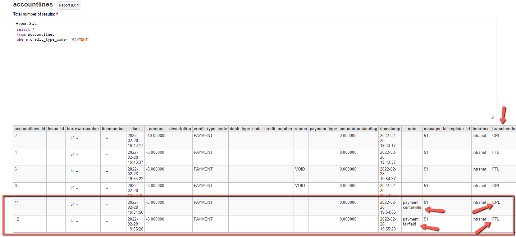Click itemnumber caret icon in accountlines row 12
Viewport: 516px width, 237px height.
[107, 221]
